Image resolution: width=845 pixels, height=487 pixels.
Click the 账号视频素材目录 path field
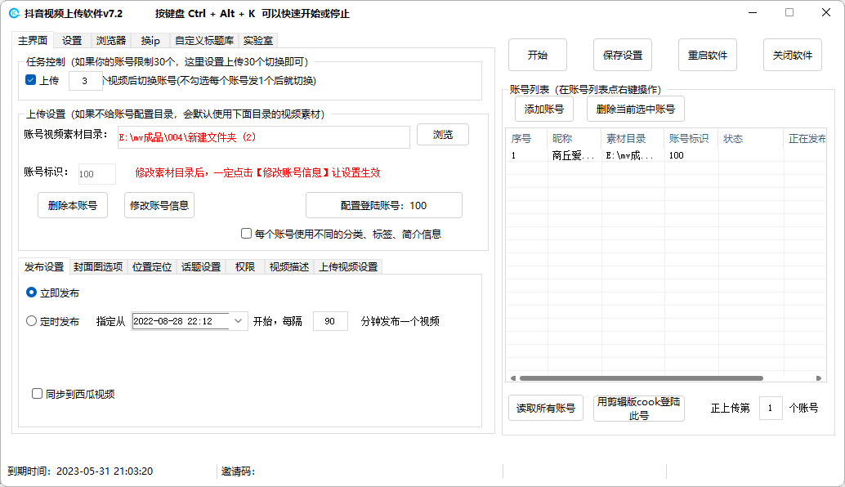(x=263, y=137)
